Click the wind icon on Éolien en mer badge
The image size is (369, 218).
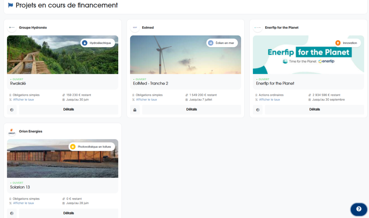pyautogui.click(x=211, y=43)
